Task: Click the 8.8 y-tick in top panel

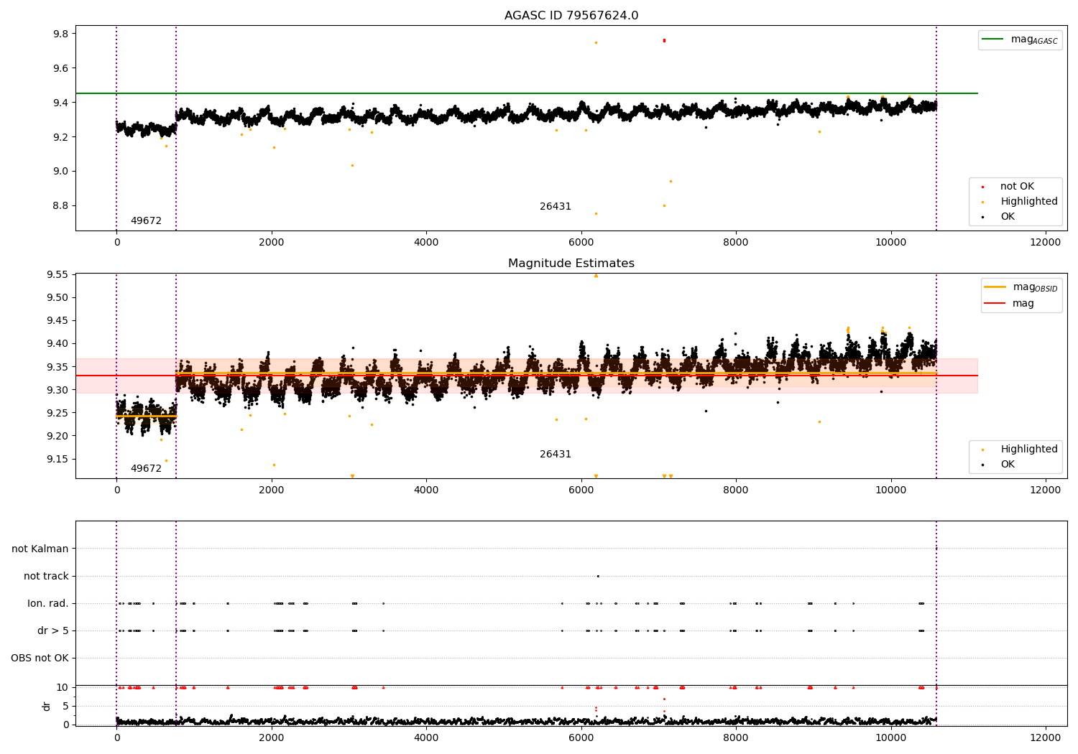Action: click(x=60, y=206)
